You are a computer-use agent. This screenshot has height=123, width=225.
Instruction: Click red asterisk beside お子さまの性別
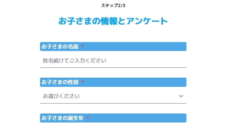click(x=83, y=82)
